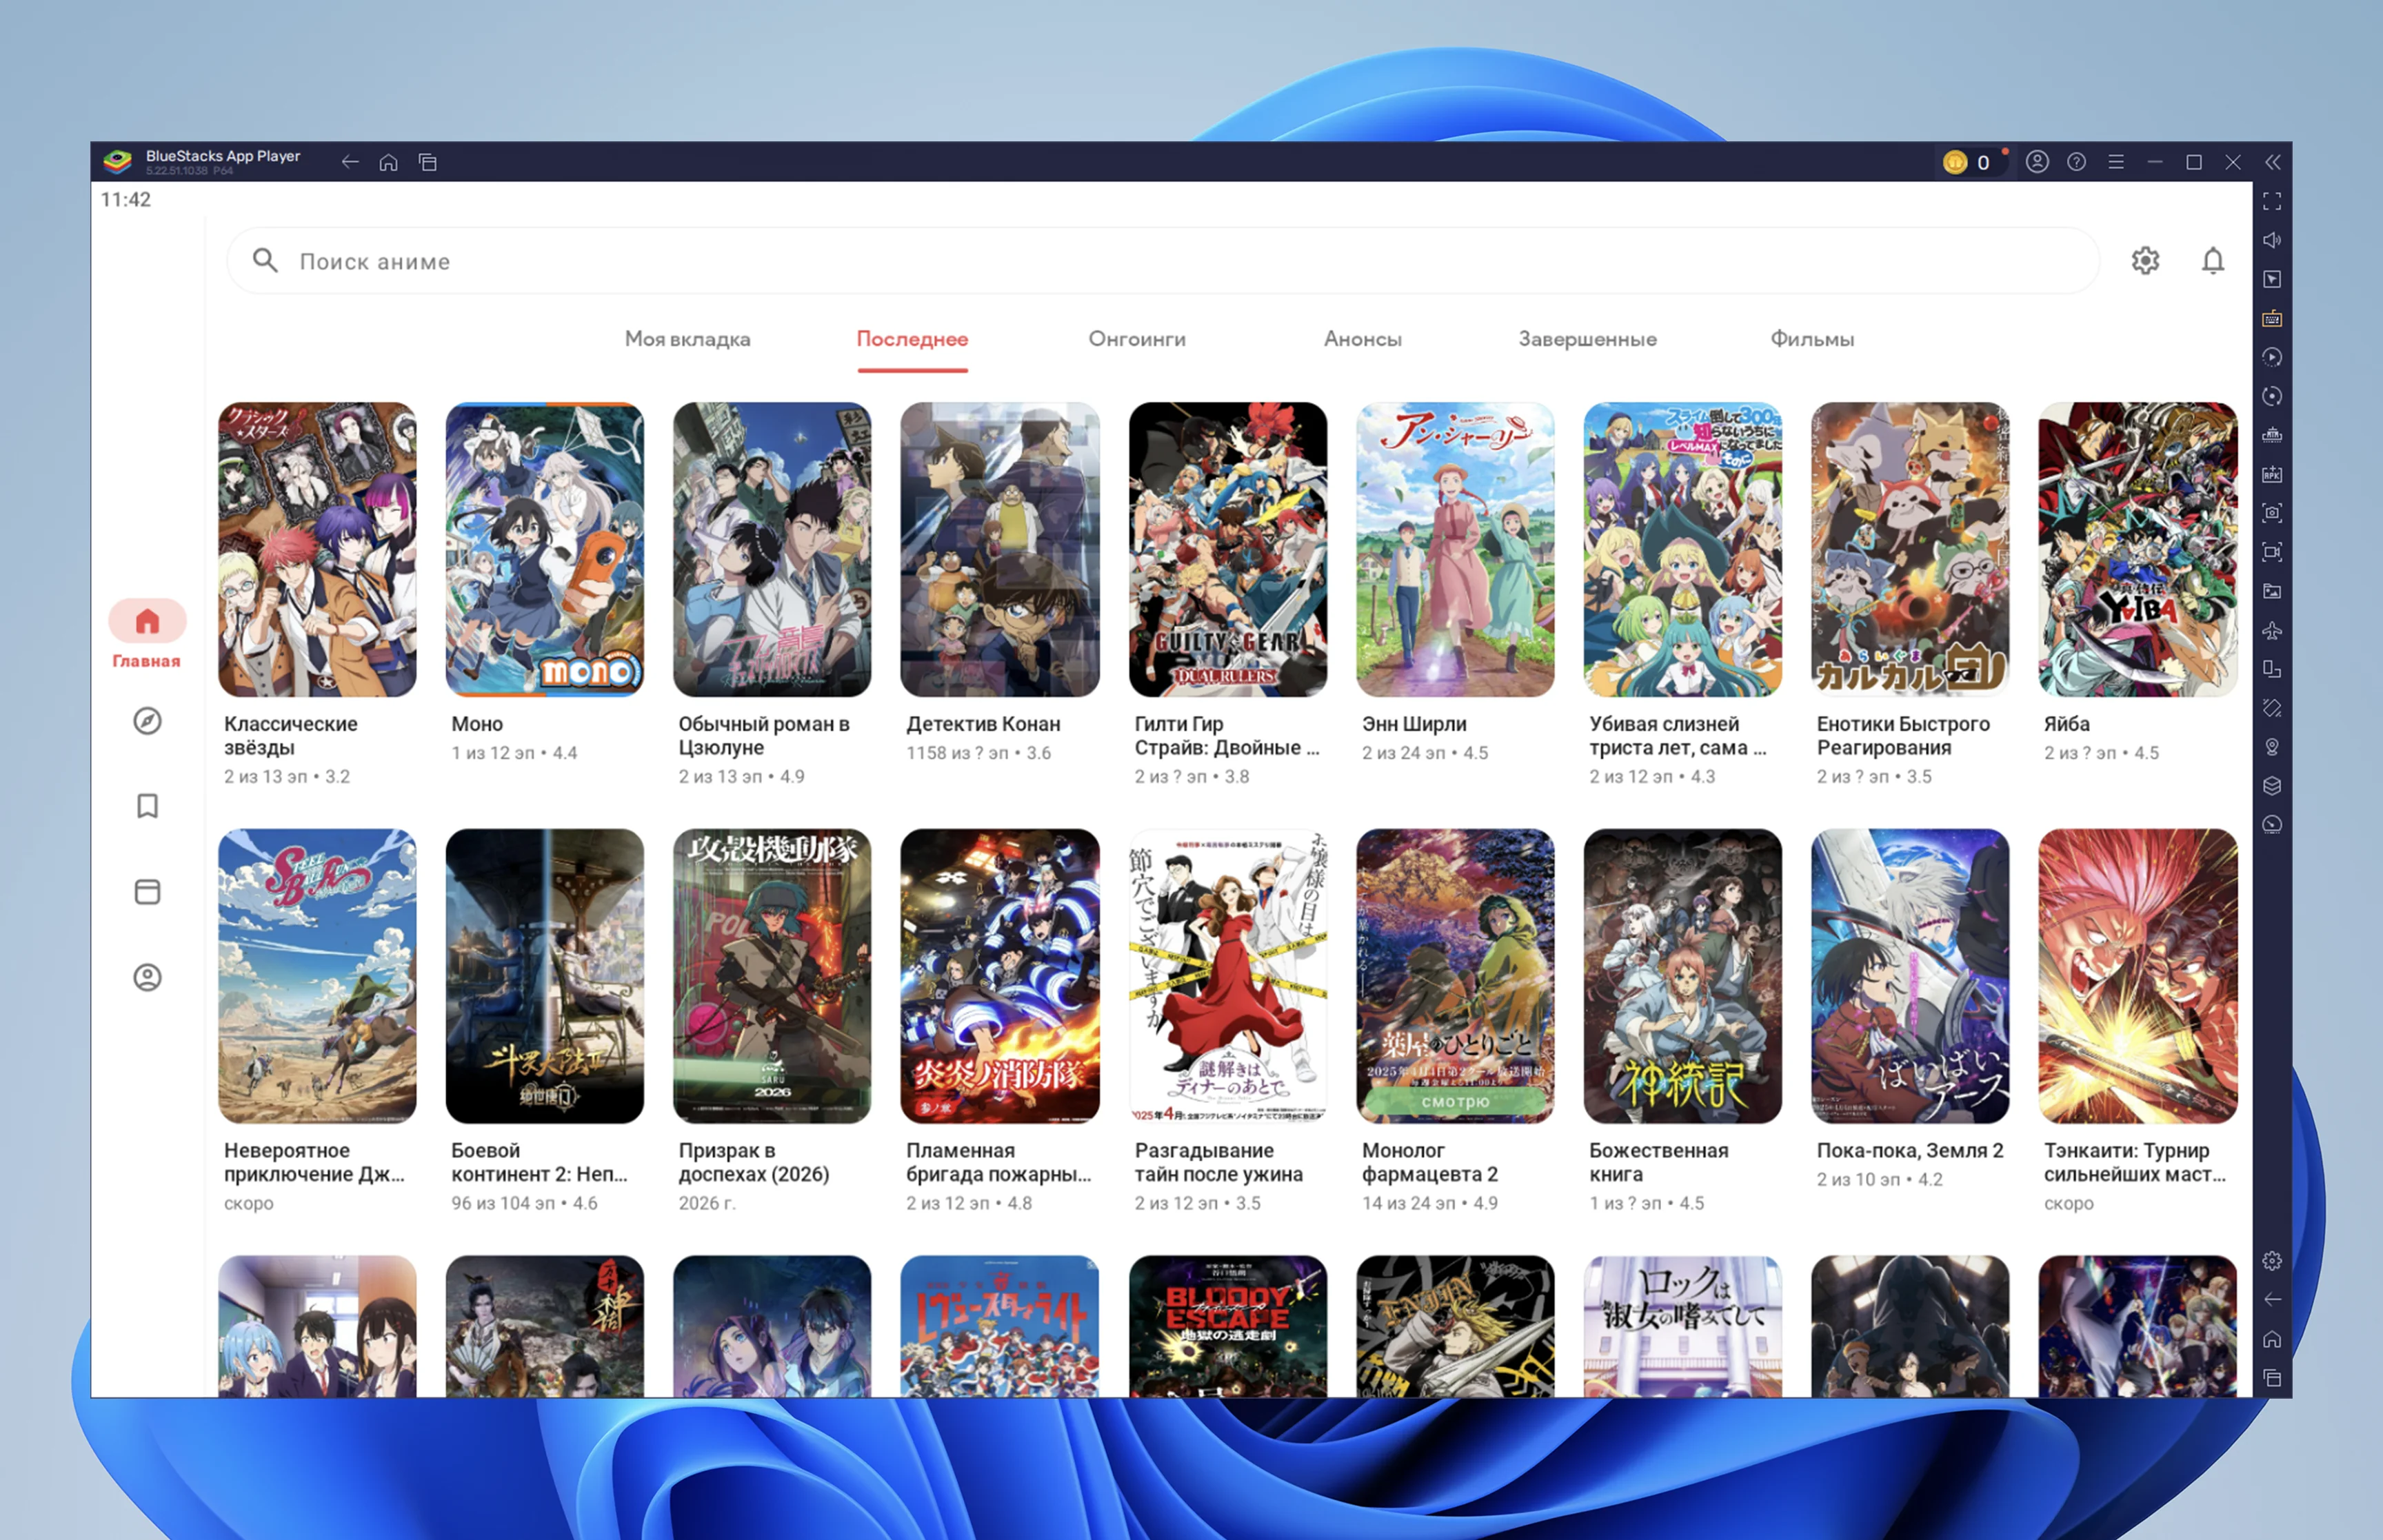The image size is (2383, 1540).
Task: Click the volume icon in BlueStacks side toolbar
Action: (x=2272, y=241)
